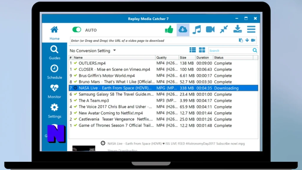
Task: Open the hamburger menu
Action: click(251, 29)
